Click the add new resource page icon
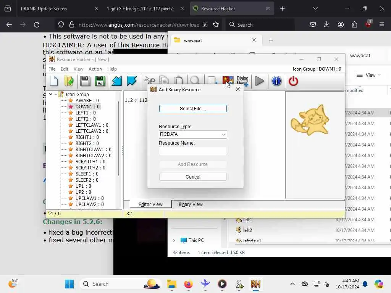391x293 pixels. coord(212,80)
